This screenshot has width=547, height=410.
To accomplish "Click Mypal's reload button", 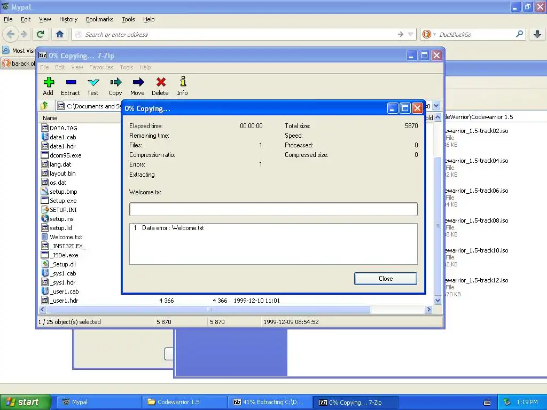I will pos(41,34).
